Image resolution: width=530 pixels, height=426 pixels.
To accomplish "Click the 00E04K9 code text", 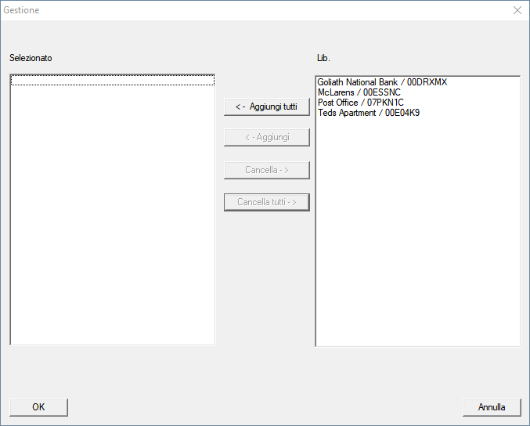I will (x=402, y=113).
